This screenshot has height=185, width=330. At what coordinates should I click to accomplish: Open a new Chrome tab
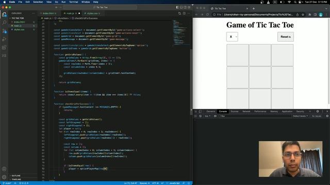coord(254,9)
